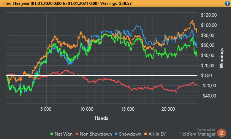Screen dimensions: 231x139
Task: Click the Hold'em Manager text link
Action: point(198,134)
